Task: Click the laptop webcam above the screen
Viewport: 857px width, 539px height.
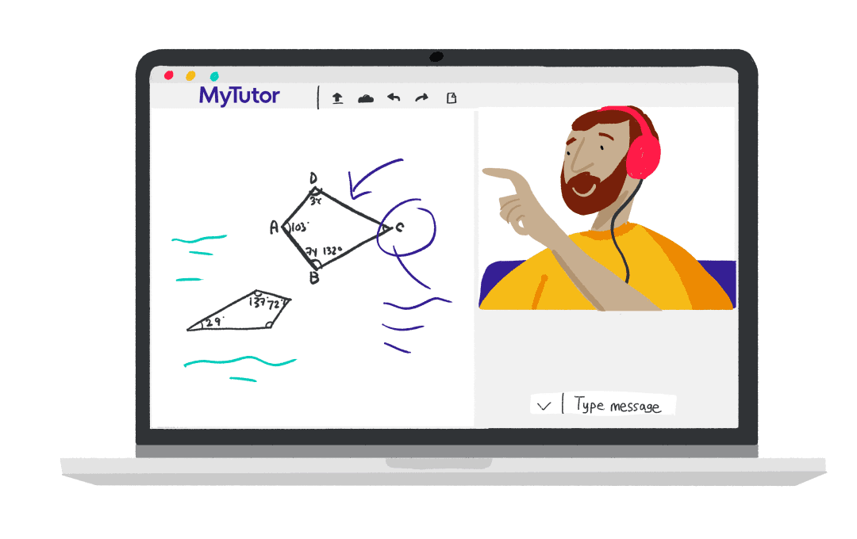Action: [x=436, y=57]
